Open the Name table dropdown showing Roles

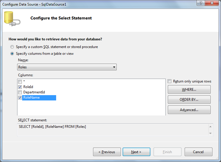(67, 67)
